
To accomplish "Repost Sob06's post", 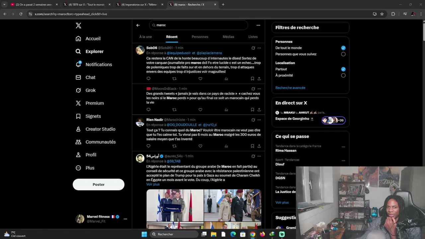I will (x=174, y=79).
